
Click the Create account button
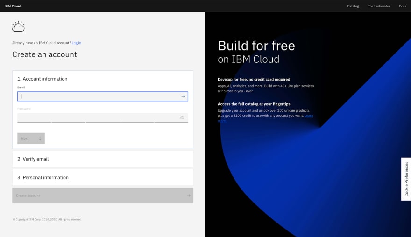point(103,196)
